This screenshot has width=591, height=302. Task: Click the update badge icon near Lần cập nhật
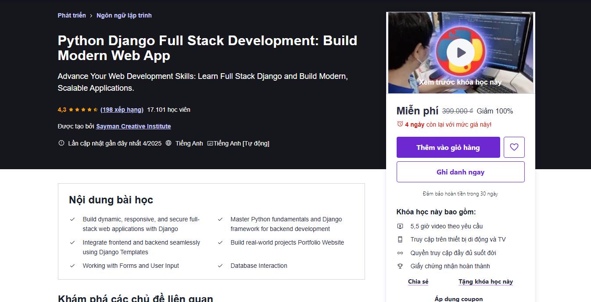61,143
